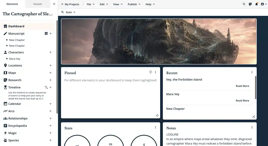This screenshot has height=146, width=268.
Task: Add a new Timeline item
Action: click(x=51, y=87)
